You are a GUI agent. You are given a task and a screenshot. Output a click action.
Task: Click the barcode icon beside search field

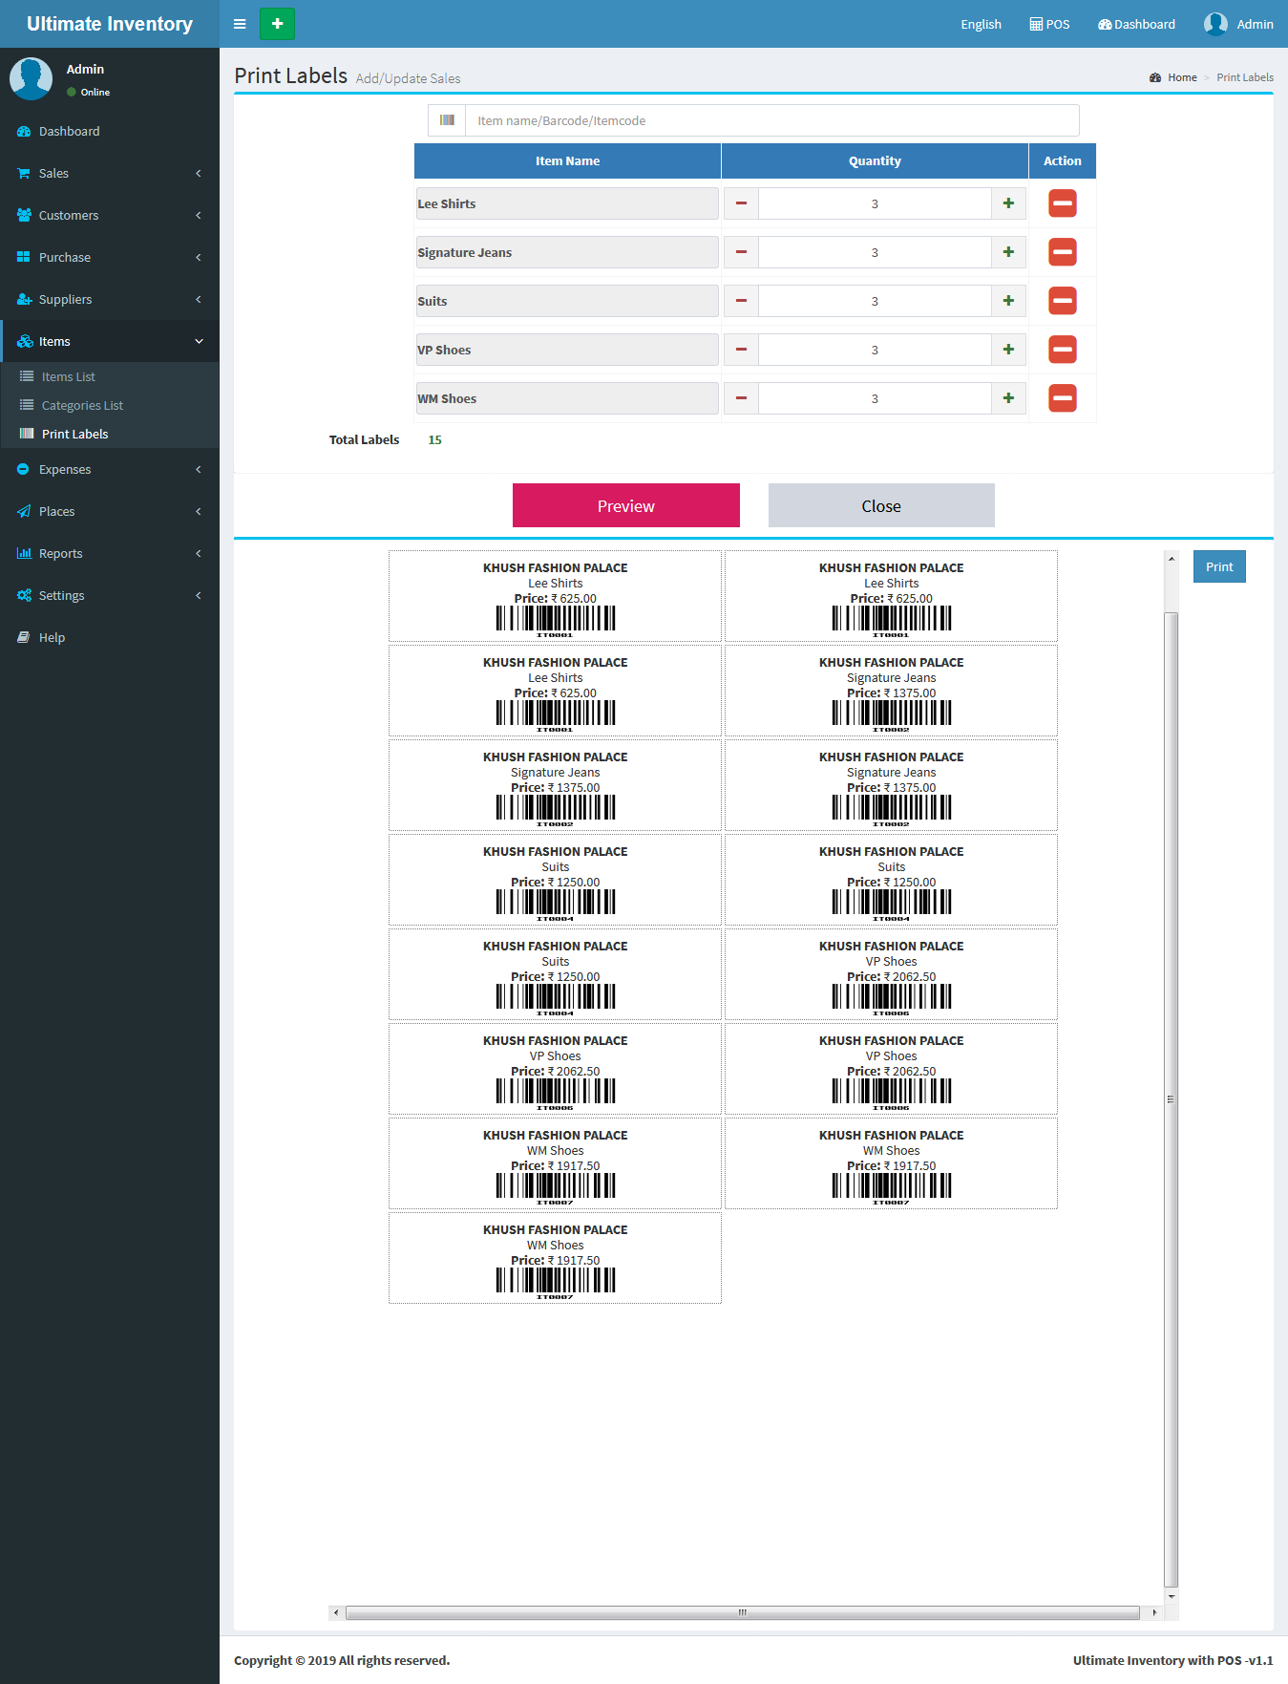pyautogui.click(x=447, y=120)
